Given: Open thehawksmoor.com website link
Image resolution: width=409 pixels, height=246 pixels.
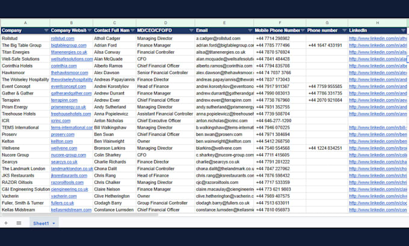Looking at the screenshot, I should (x=69, y=73).
